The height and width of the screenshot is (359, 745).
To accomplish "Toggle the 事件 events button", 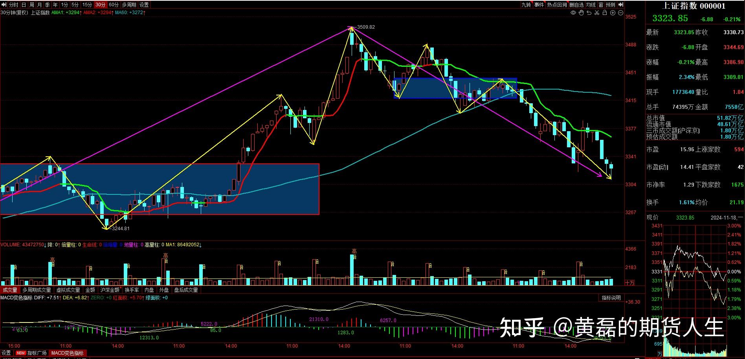I will pos(539,5).
